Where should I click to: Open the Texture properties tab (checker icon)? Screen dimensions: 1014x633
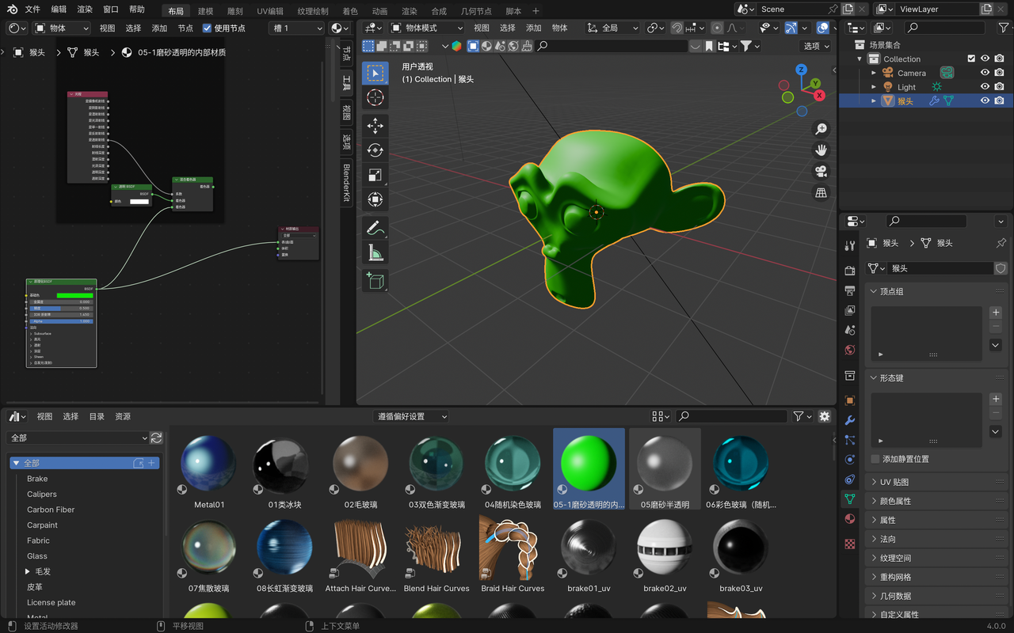tap(850, 544)
